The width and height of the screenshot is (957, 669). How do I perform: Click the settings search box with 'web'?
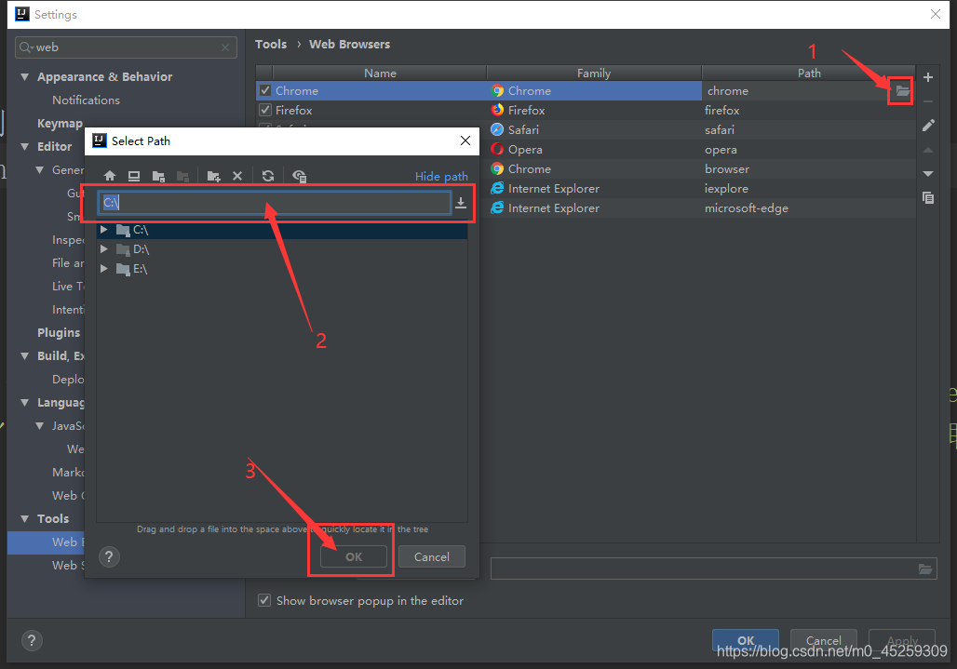coord(126,47)
